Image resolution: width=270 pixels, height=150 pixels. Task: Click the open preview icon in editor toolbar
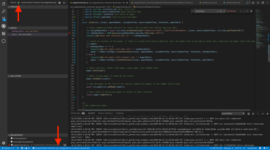tap(258, 3)
